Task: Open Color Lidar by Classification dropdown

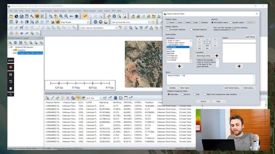Action: pyautogui.click(x=116, y=28)
